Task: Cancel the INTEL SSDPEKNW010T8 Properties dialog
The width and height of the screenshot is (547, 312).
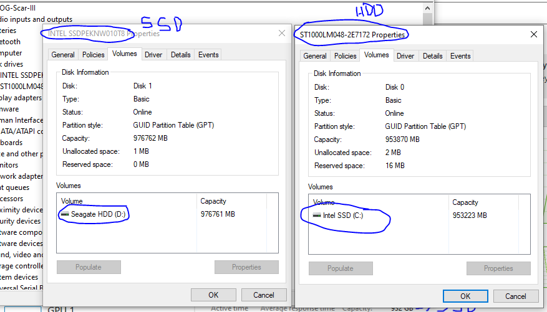Action: tap(264, 295)
